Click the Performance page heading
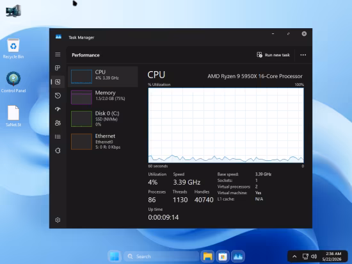Screen dimensions: 352x264 [86, 55]
